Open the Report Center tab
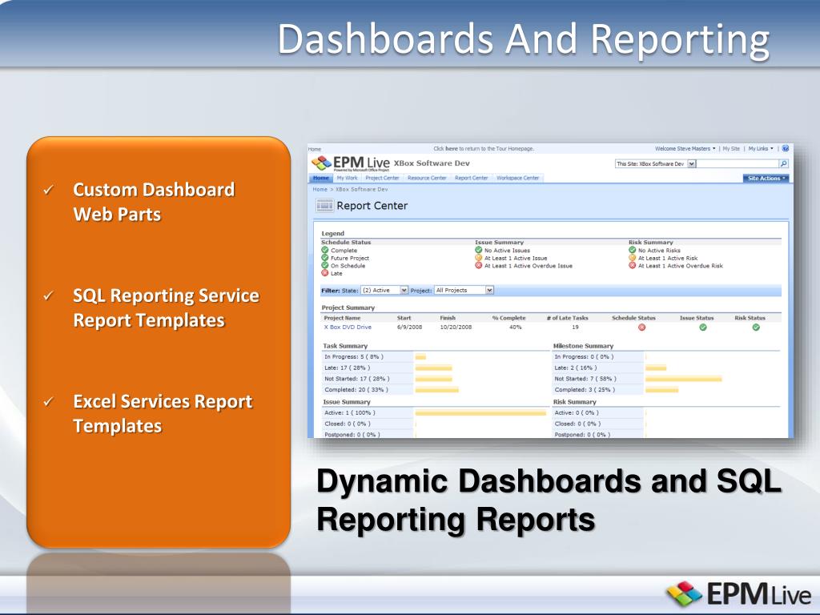The image size is (820, 615). click(x=471, y=179)
